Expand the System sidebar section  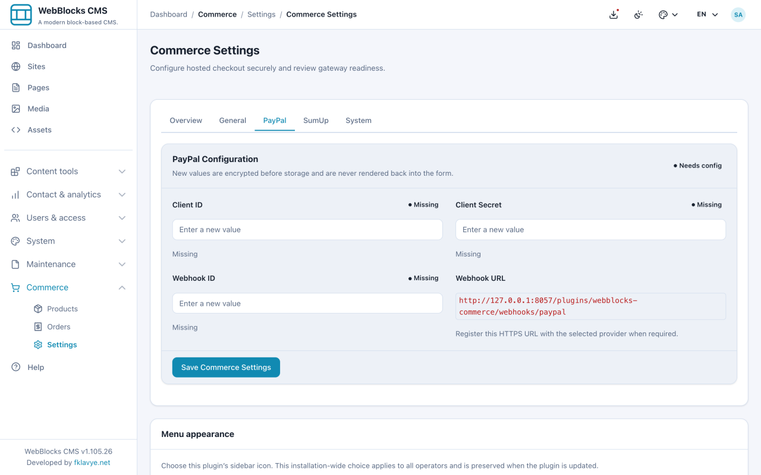68,240
